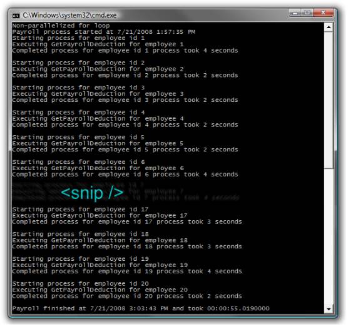Click the vertical scrollbar thumb

pos(329,100)
